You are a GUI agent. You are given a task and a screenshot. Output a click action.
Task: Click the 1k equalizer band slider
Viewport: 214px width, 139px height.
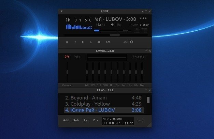point(111,72)
